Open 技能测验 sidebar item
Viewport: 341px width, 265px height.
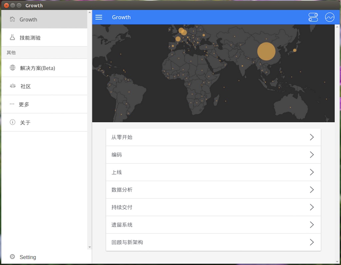(x=44, y=37)
